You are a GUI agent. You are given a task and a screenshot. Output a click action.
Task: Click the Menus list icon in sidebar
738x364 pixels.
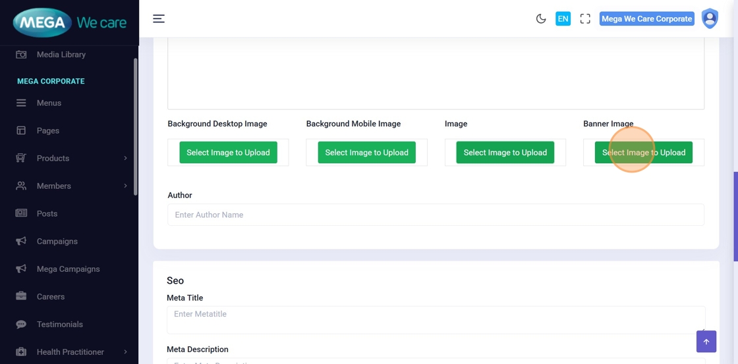coord(21,103)
